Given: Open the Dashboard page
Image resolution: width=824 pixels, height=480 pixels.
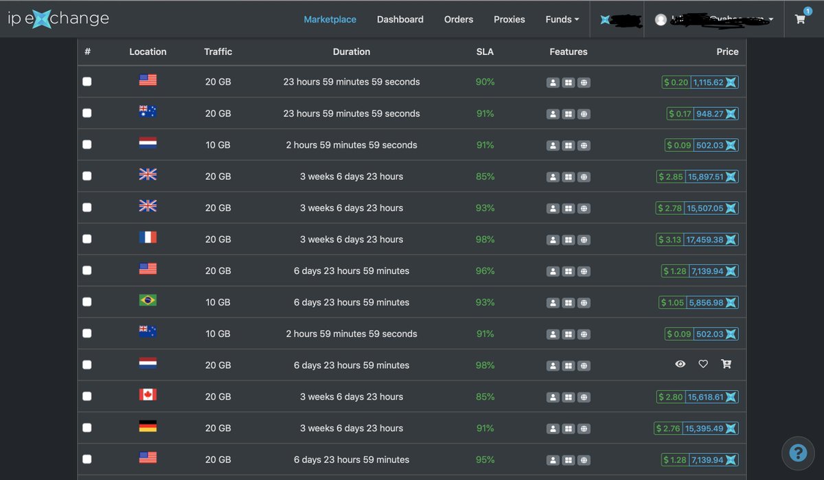Looking at the screenshot, I should pyautogui.click(x=400, y=19).
